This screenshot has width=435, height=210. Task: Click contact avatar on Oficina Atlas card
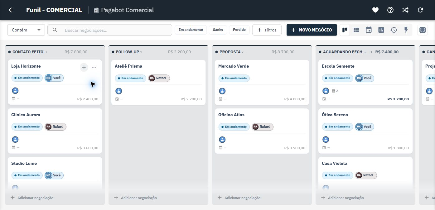coord(222,140)
